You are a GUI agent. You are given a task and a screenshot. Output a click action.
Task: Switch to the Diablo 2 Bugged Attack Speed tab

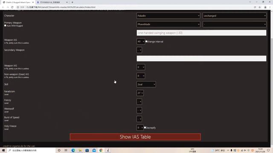coord(18,2)
